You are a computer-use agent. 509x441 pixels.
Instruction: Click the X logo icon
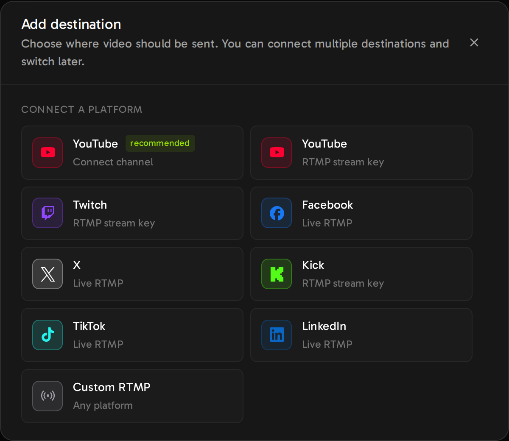click(48, 274)
